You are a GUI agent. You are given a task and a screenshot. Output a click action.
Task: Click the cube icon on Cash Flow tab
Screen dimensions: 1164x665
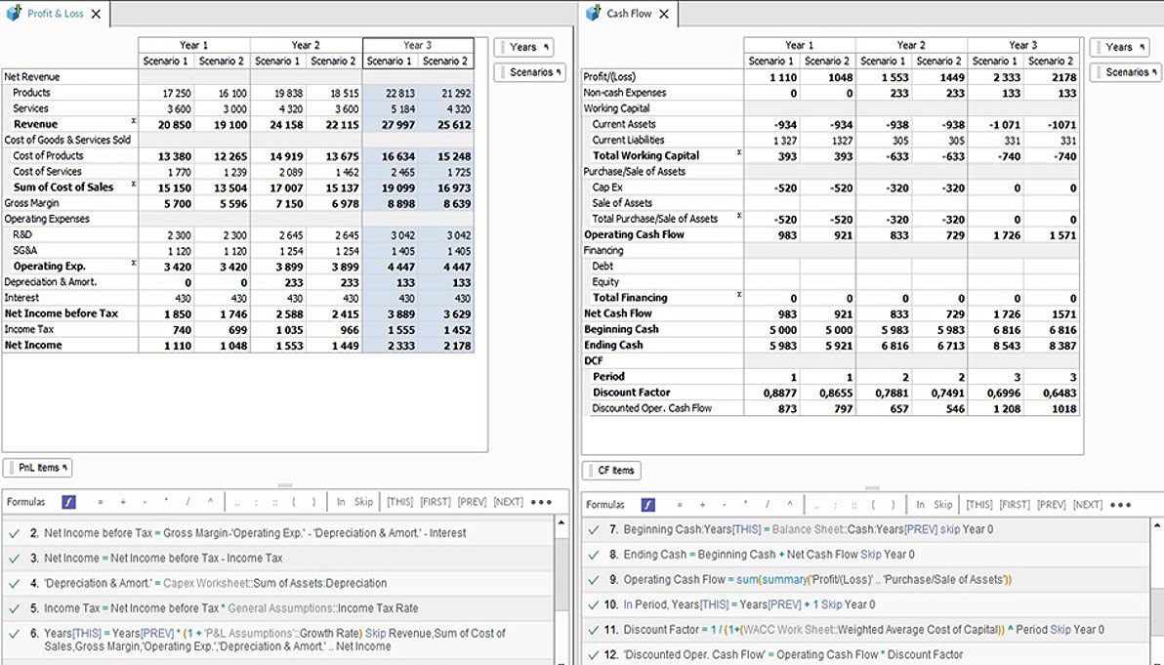click(592, 13)
